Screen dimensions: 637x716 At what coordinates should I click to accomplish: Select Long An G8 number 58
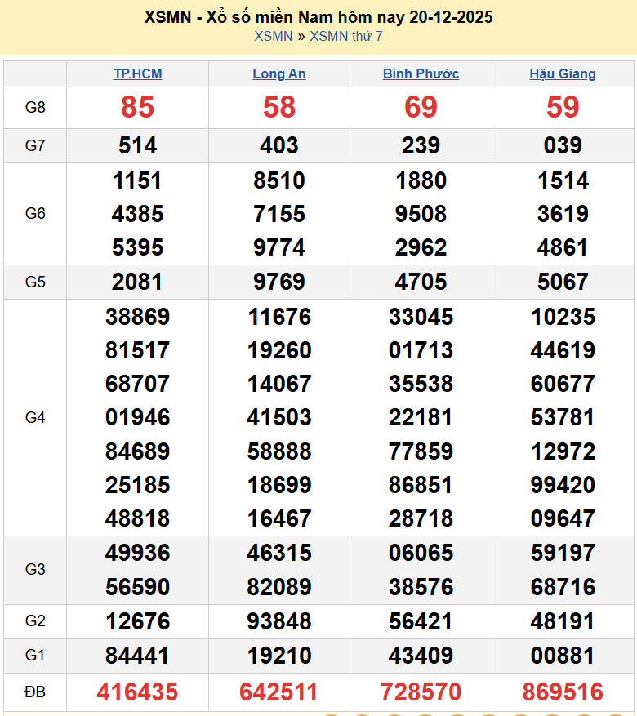[x=279, y=107]
